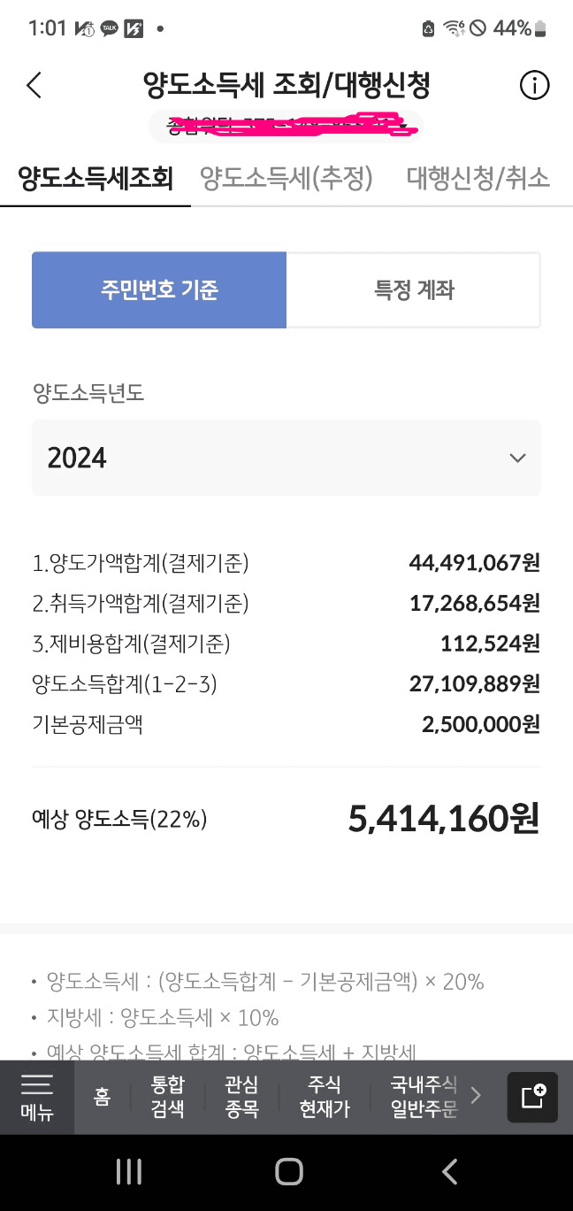Screen dimensions: 573x1211
Task: Open the redacted account selector pill
Action: pyautogui.click(x=286, y=127)
